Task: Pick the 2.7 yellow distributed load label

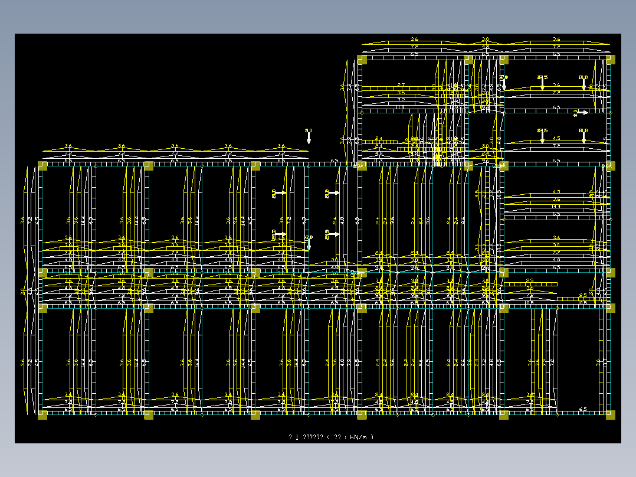Action: (401, 85)
